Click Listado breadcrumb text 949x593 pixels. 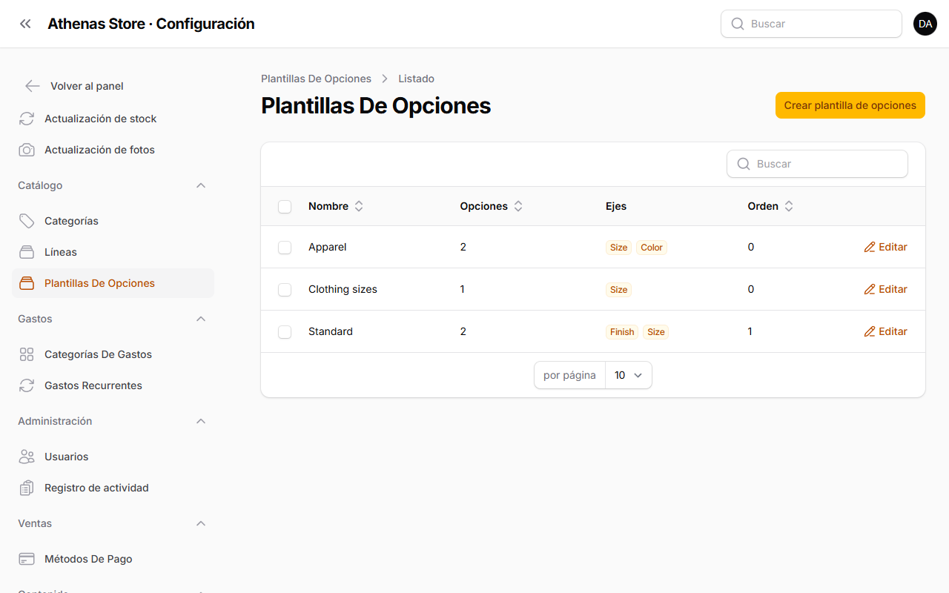coord(416,79)
